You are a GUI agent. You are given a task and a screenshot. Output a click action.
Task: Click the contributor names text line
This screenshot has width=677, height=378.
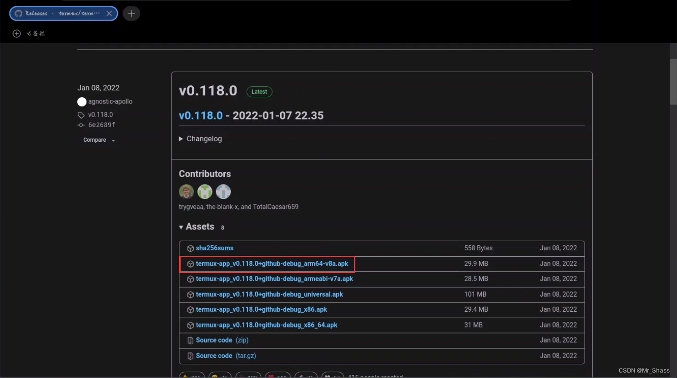coord(238,207)
